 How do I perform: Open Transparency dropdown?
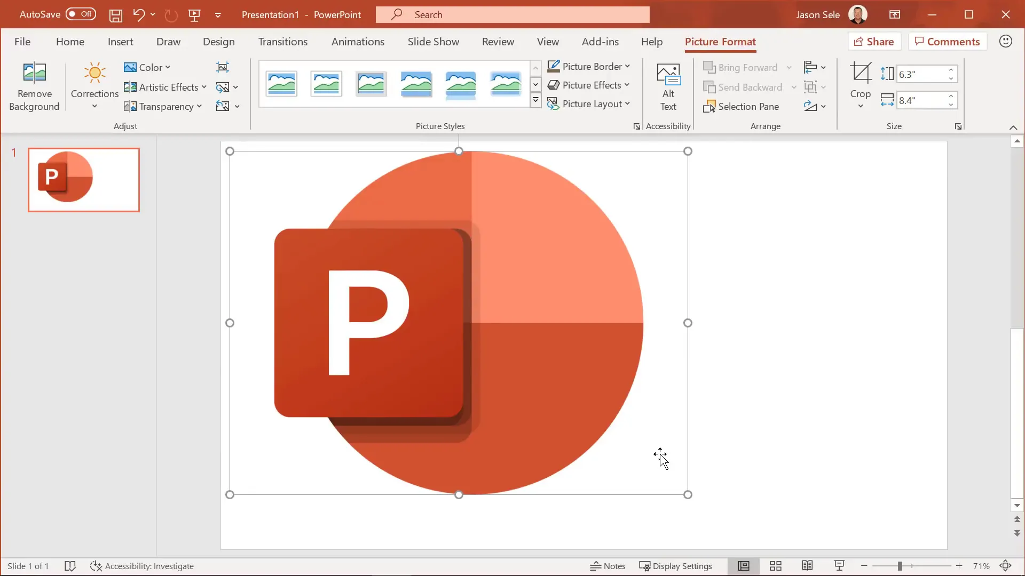click(x=163, y=106)
